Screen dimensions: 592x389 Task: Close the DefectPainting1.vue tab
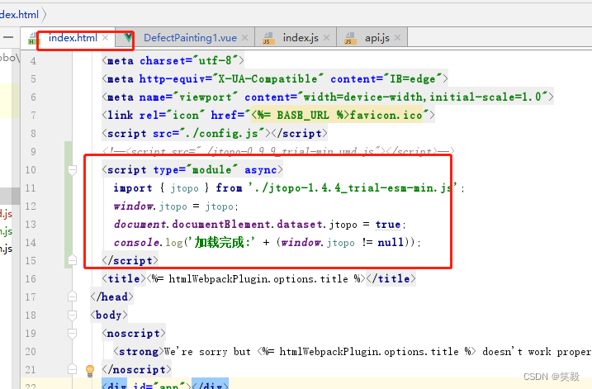(x=244, y=38)
